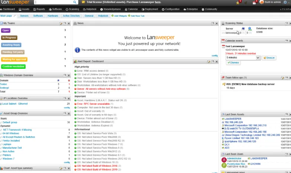The image size is (291, 173).
Task: Open the Reports menu
Action: coord(39,9)
